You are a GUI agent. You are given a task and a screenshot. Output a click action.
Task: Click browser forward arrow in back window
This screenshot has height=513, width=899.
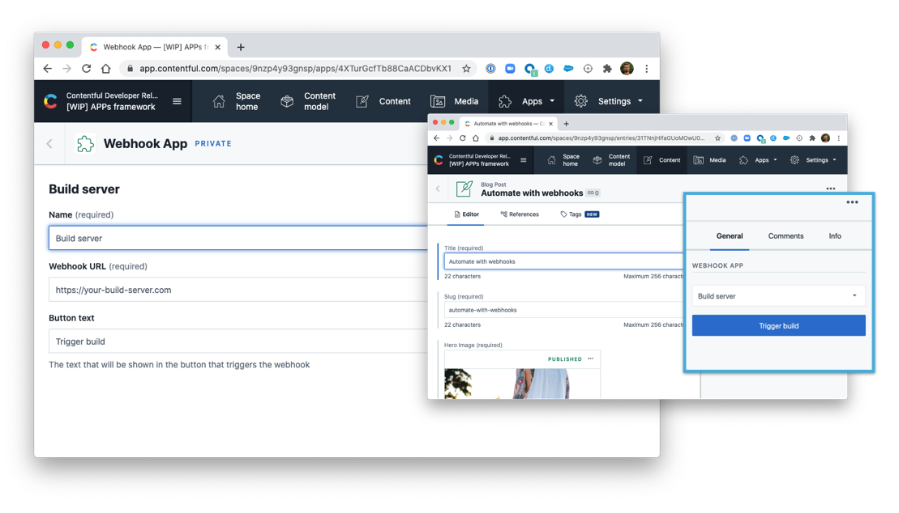pyautogui.click(x=67, y=69)
